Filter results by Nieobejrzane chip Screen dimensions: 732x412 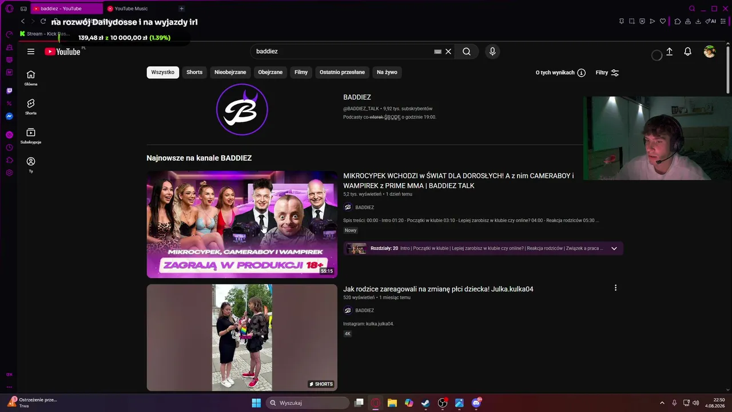click(230, 73)
